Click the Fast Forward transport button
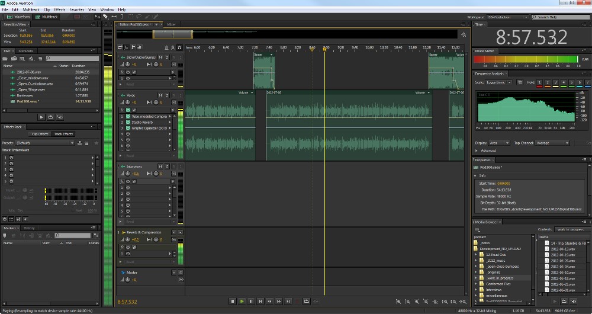592x314 pixels. point(279,301)
